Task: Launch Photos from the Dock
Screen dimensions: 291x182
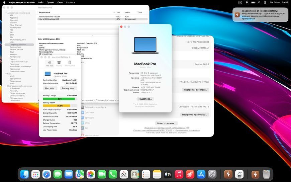Action: coord(91,174)
